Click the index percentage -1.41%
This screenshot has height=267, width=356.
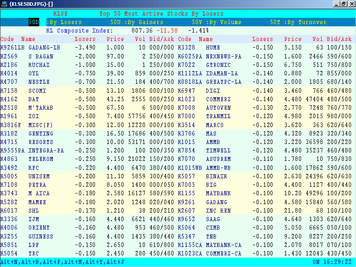pos(199,31)
